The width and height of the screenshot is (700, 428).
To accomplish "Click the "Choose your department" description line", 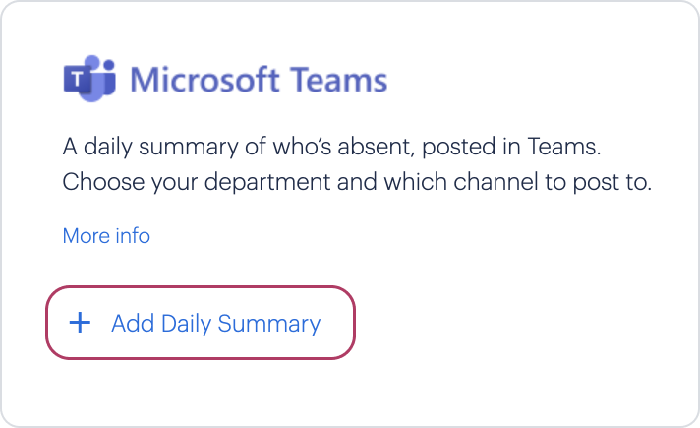I will coord(357,182).
